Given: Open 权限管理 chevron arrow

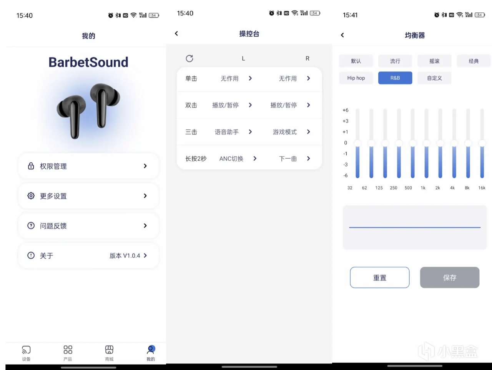Looking at the screenshot, I should (145, 166).
